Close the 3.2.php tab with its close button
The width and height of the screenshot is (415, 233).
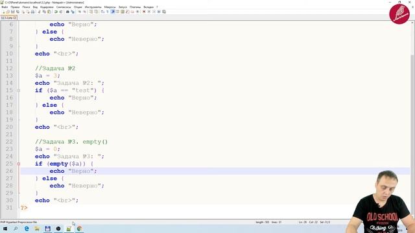tap(15, 17)
